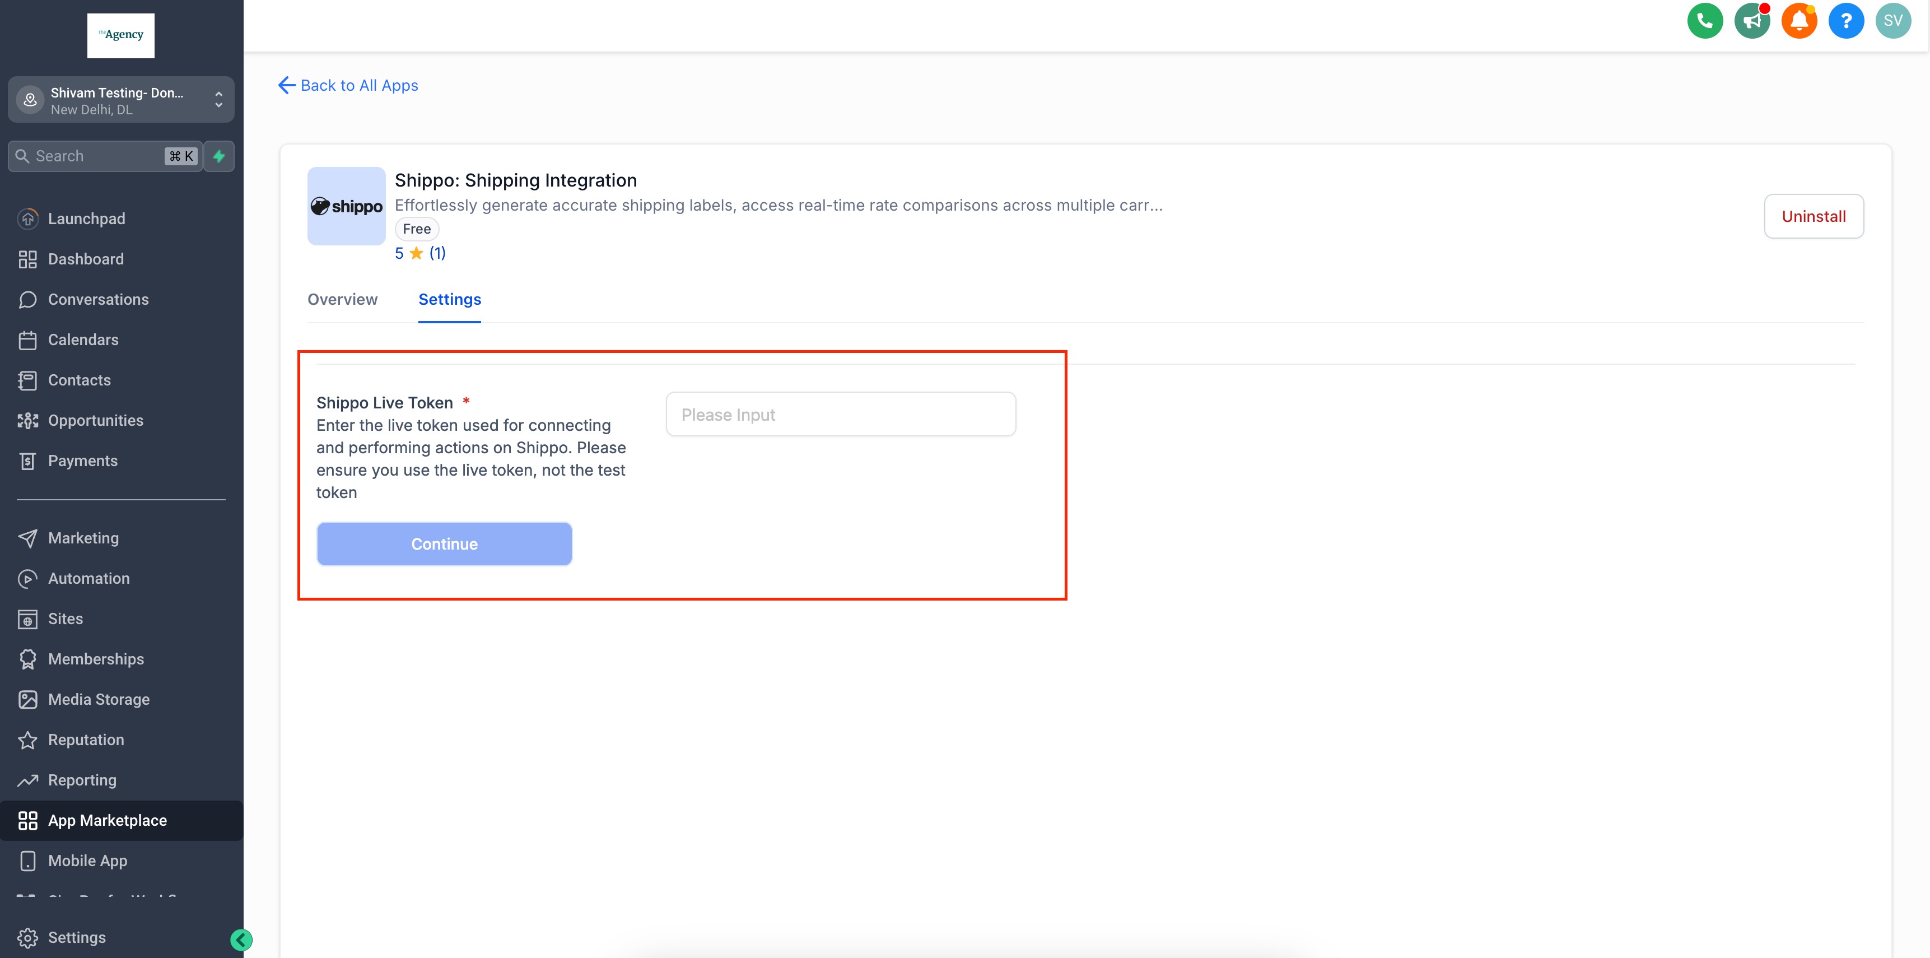This screenshot has width=1930, height=958.
Task: Open Automation in the sidebar
Action: click(x=88, y=579)
